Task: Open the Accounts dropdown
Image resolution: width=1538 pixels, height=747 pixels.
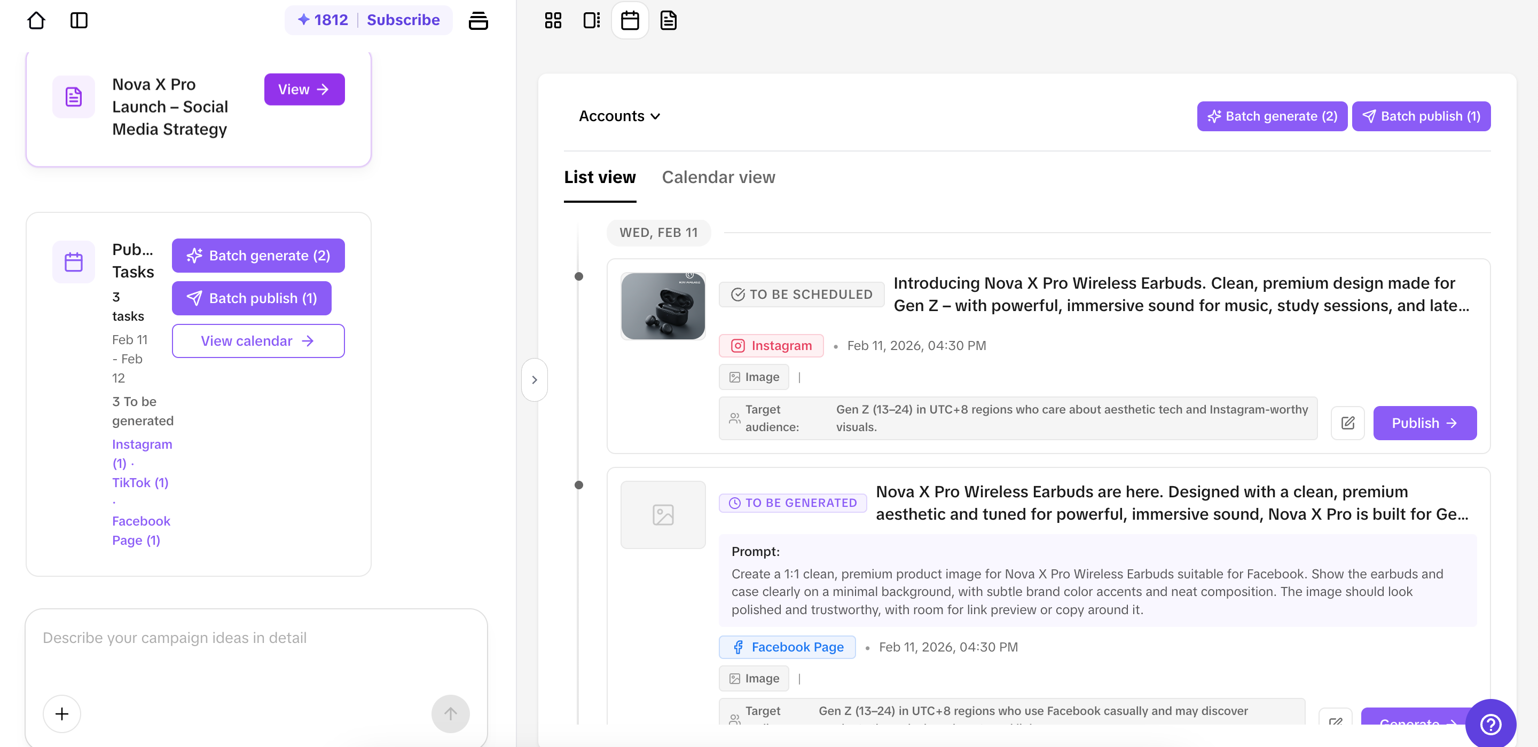Action: pyautogui.click(x=618, y=116)
